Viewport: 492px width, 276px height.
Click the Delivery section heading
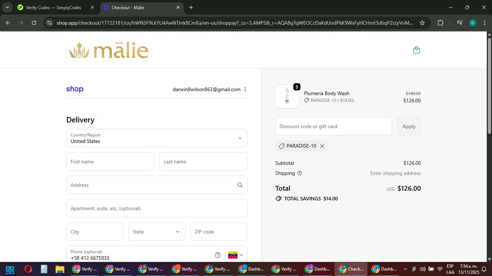tap(80, 120)
